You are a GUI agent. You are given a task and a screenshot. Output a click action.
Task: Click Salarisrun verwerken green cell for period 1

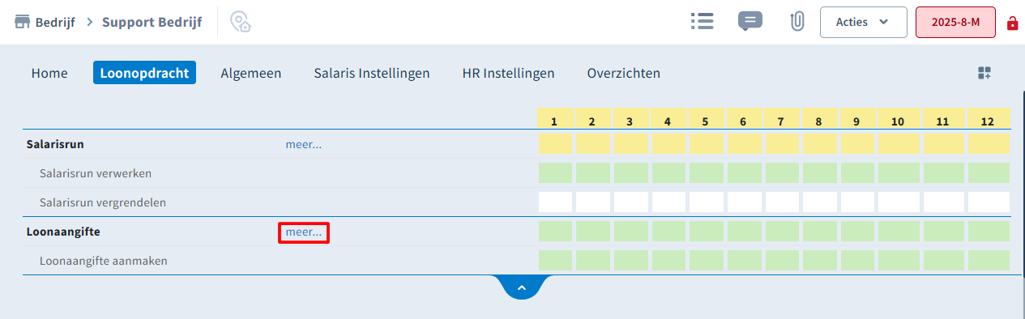coord(555,173)
